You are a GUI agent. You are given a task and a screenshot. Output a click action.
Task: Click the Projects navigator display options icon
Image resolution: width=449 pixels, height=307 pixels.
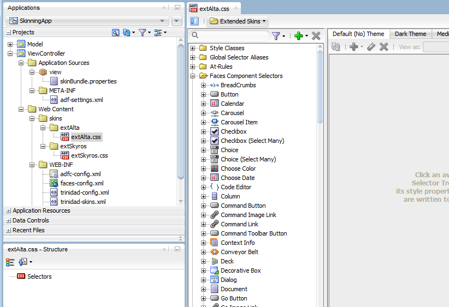(158, 33)
